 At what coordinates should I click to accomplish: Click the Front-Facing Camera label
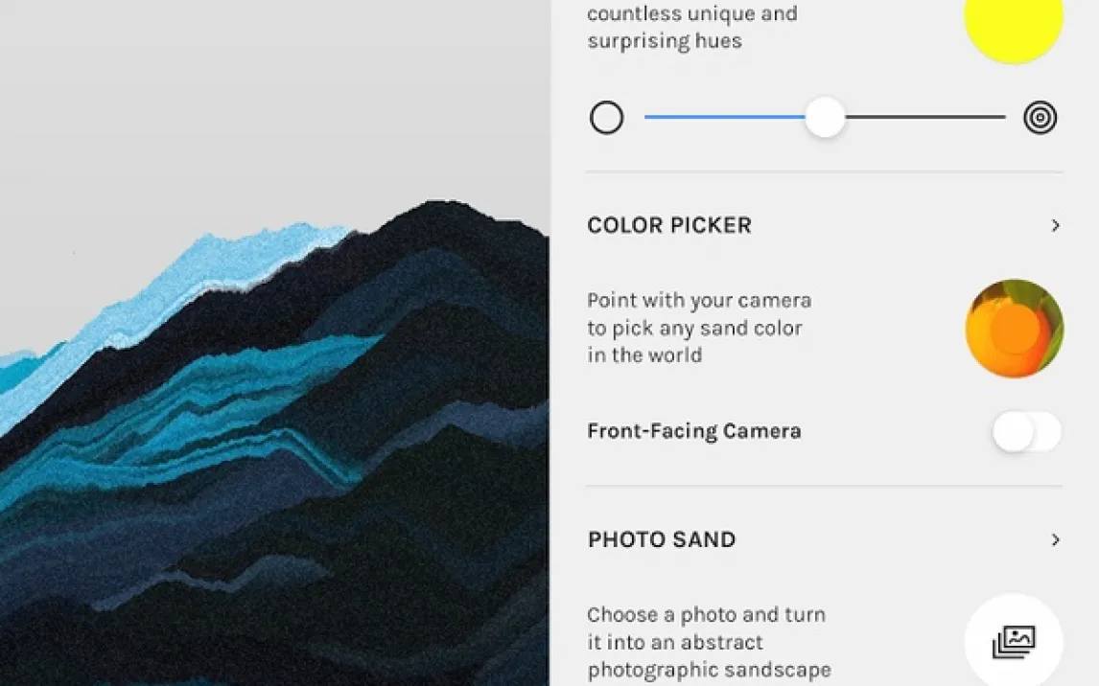point(694,430)
